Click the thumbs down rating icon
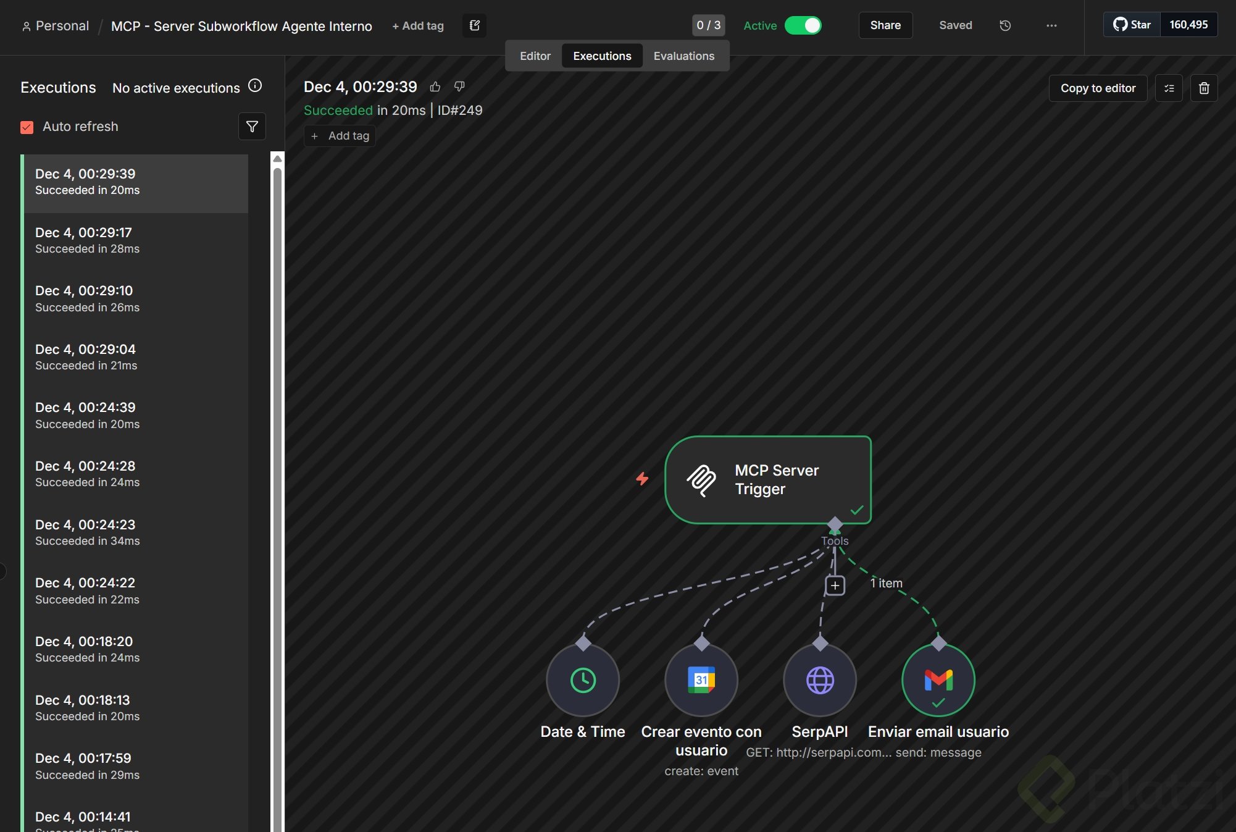Image resolution: width=1236 pixels, height=832 pixels. point(459,86)
